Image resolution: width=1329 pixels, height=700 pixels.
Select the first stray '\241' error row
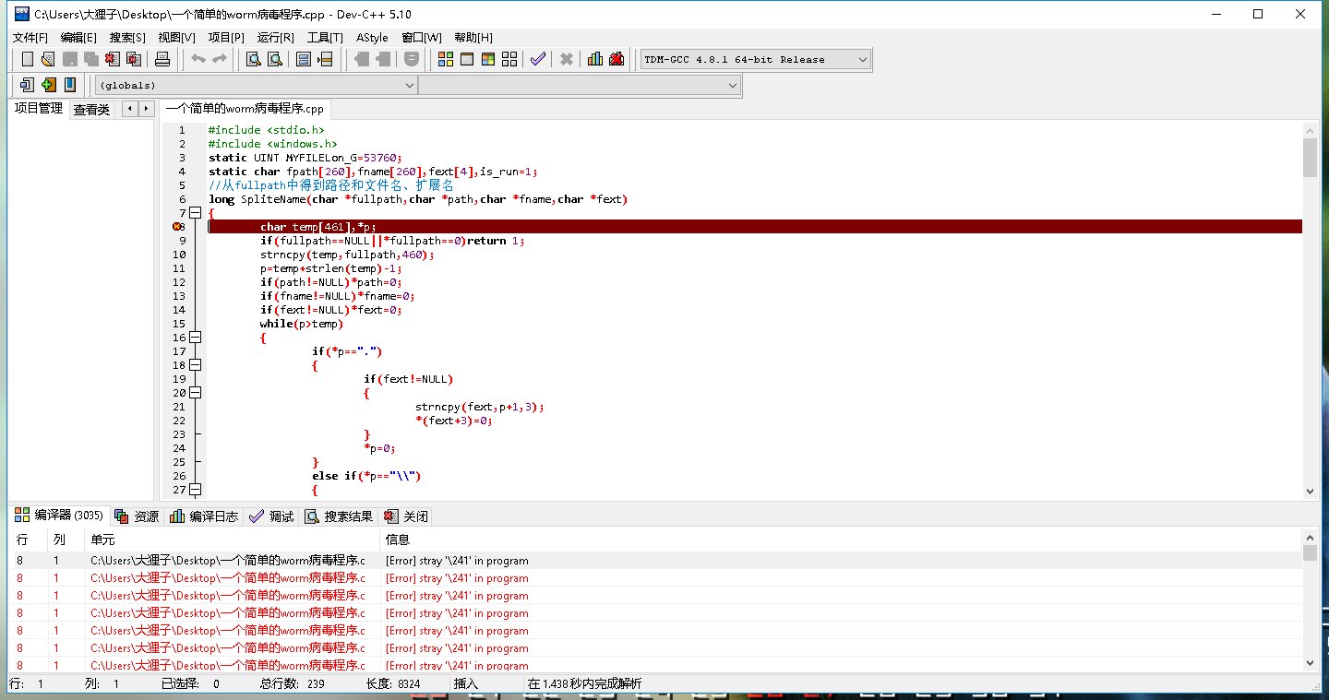pos(457,561)
